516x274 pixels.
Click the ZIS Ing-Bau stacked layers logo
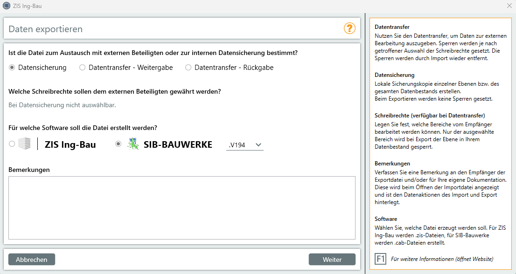click(24, 144)
